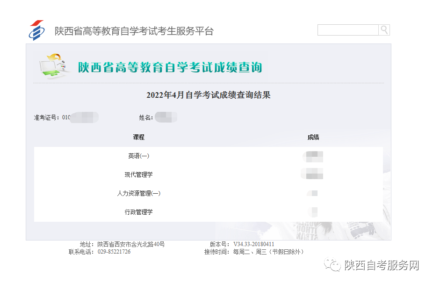This screenshot has width=433, height=284.
Task: Click the 课程 column header
Action: point(138,137)
